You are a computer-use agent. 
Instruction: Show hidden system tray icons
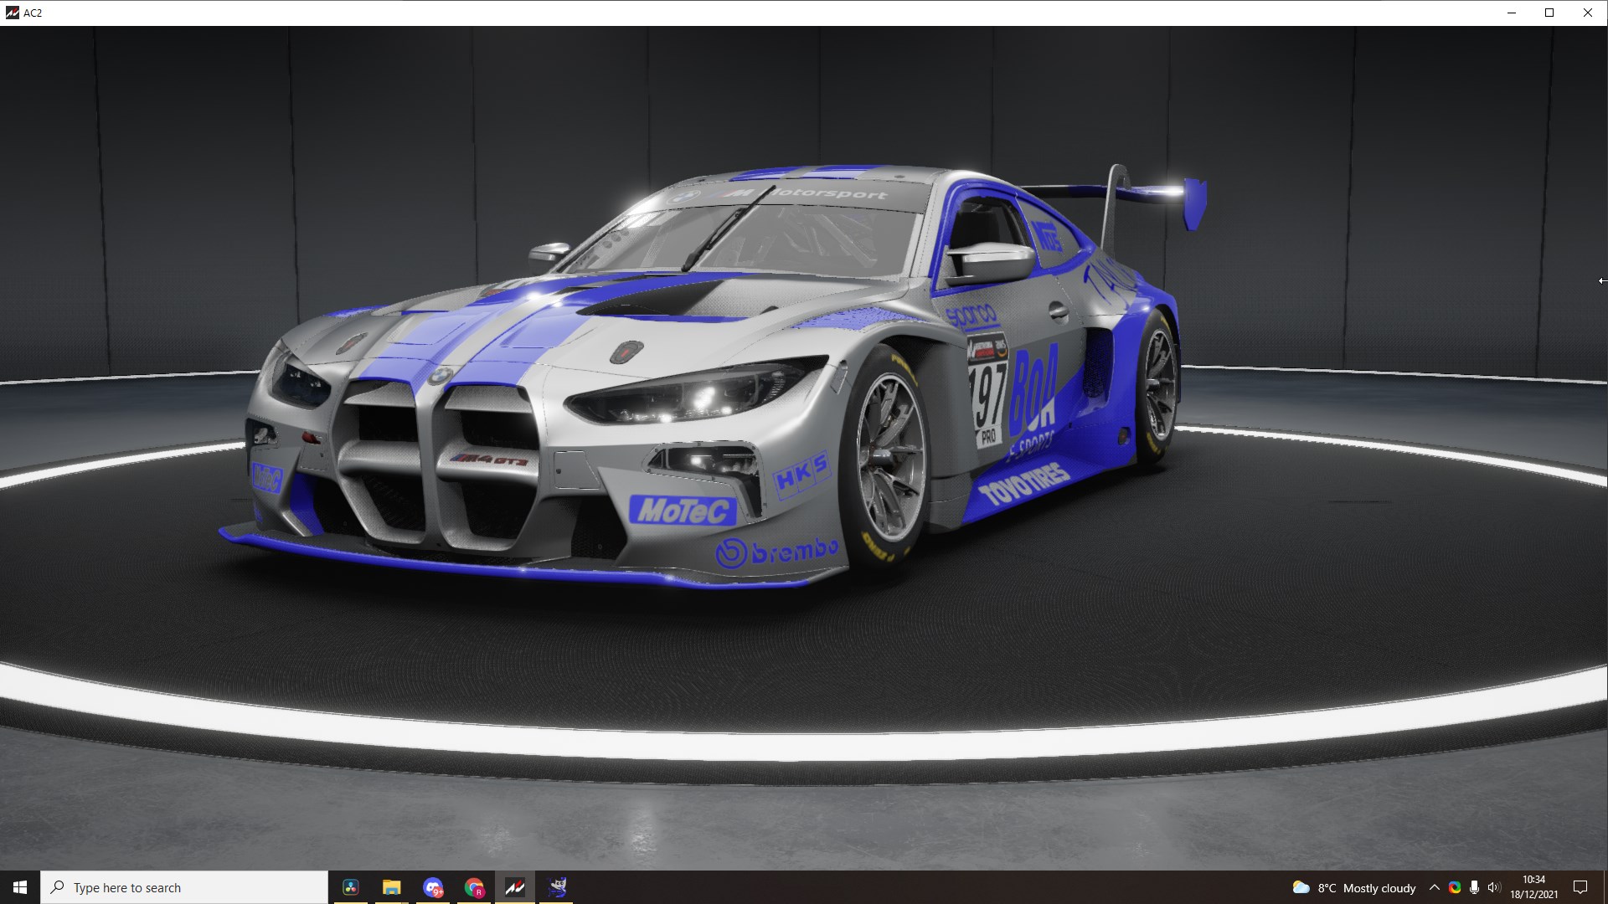(1434, 887)
